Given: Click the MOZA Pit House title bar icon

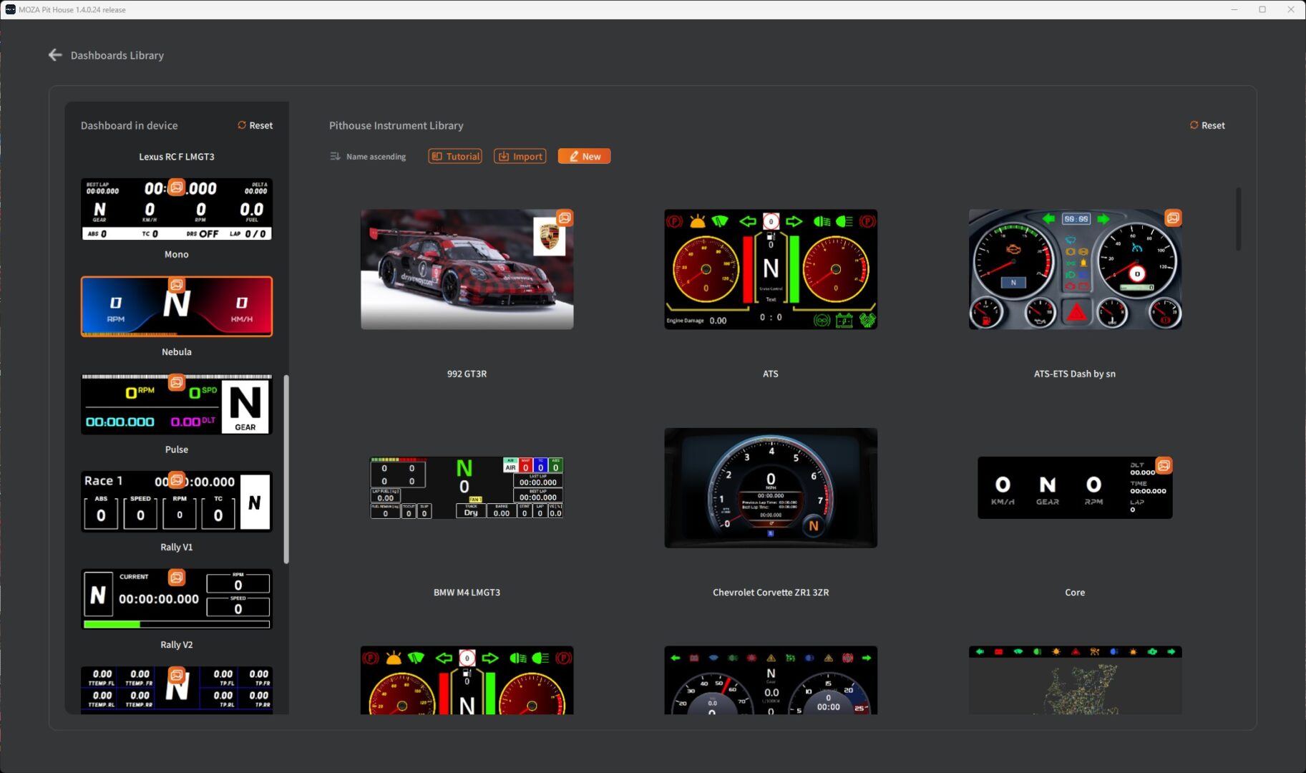Looking at the screenshot, I should (x=10, y=9).
